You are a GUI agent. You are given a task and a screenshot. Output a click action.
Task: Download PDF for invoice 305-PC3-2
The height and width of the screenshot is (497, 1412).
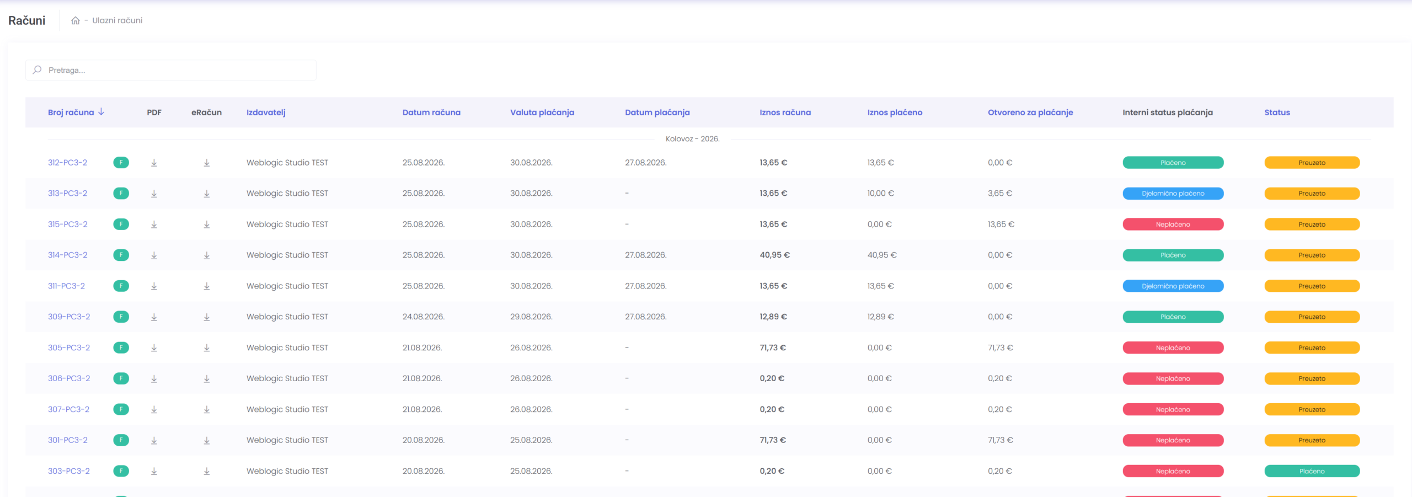coord(154,348)
